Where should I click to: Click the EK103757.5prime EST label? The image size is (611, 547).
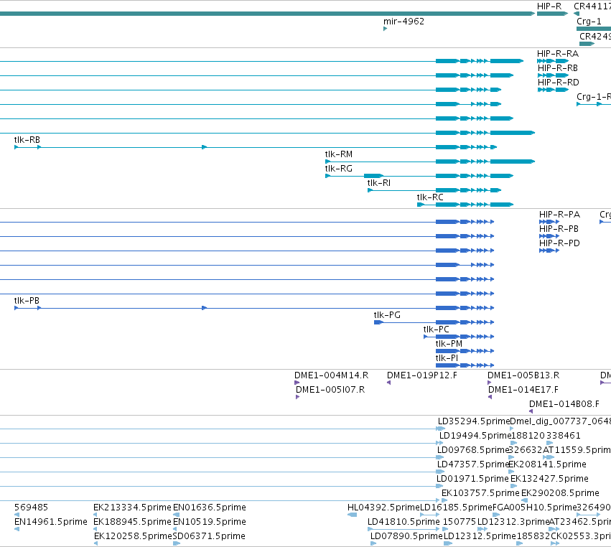click(480, 493)
